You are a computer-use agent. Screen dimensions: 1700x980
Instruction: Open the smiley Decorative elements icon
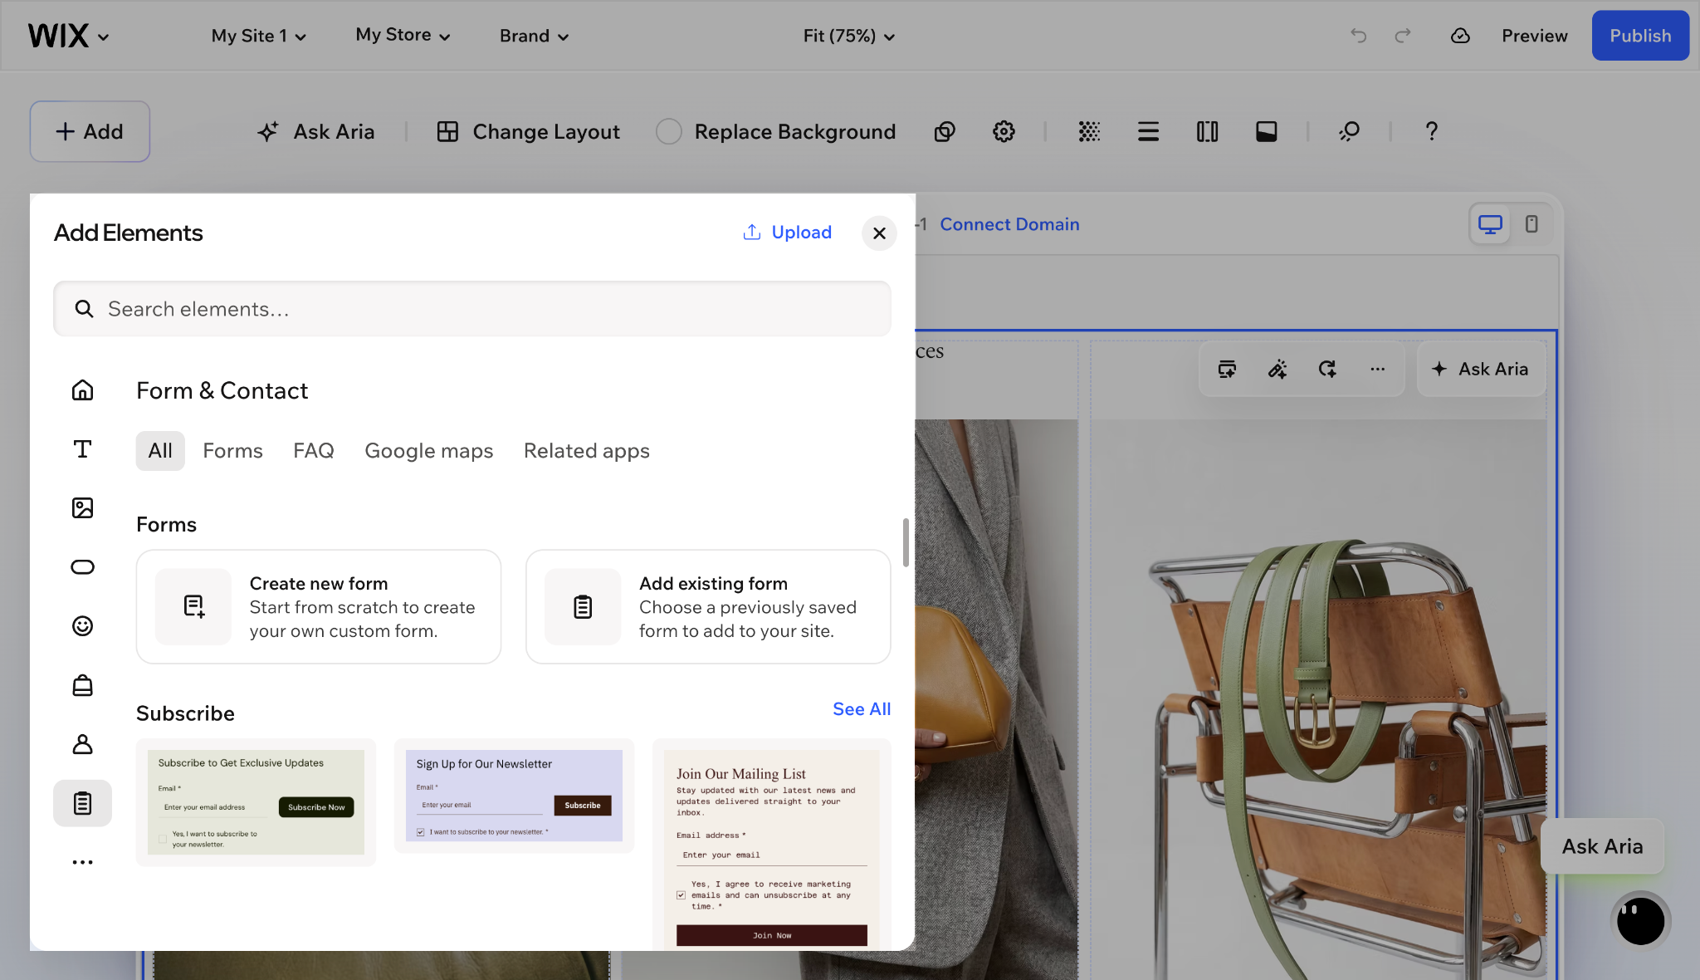point(82,625)
